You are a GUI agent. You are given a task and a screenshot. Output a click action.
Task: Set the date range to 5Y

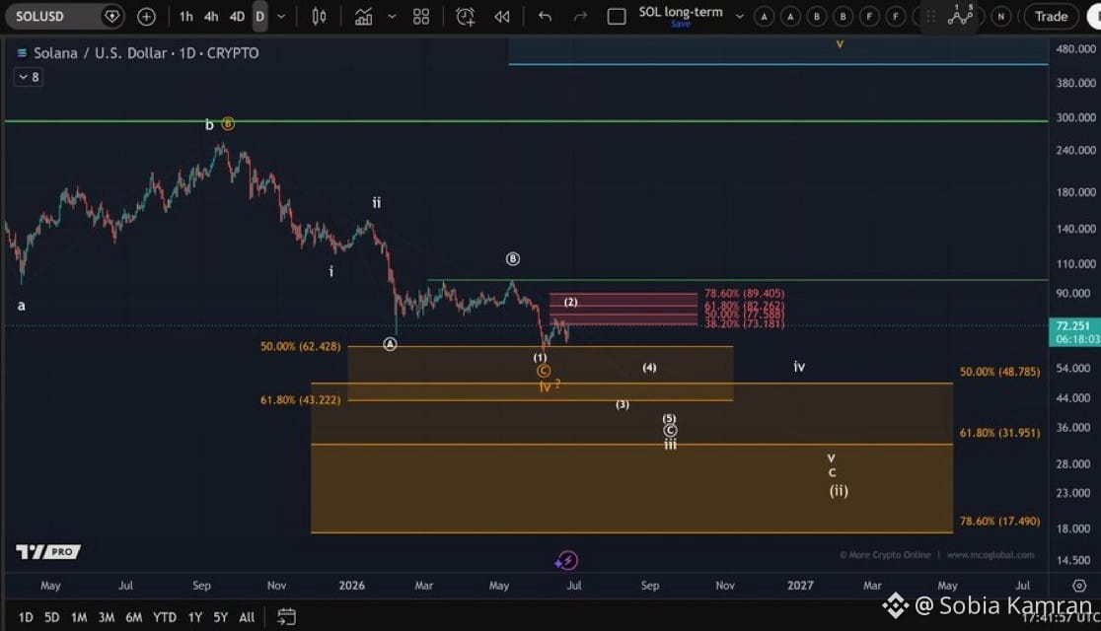click(x=220, y=617)
